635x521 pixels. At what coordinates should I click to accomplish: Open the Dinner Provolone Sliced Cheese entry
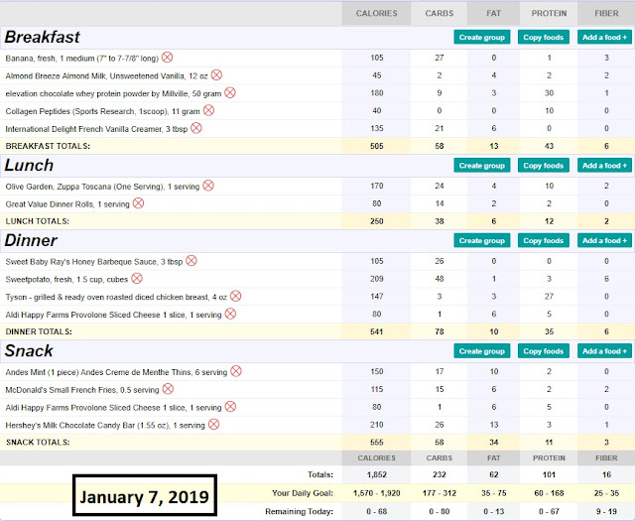[113, 315]
